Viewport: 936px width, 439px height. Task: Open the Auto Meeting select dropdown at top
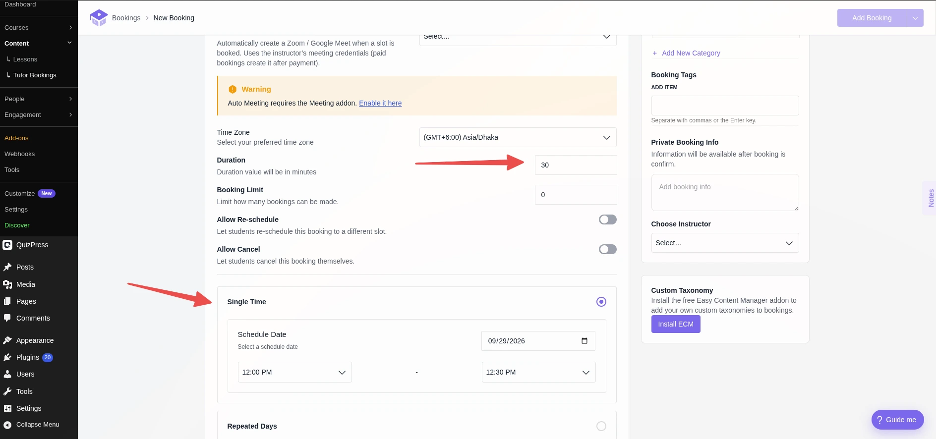(x=518, y=39)
